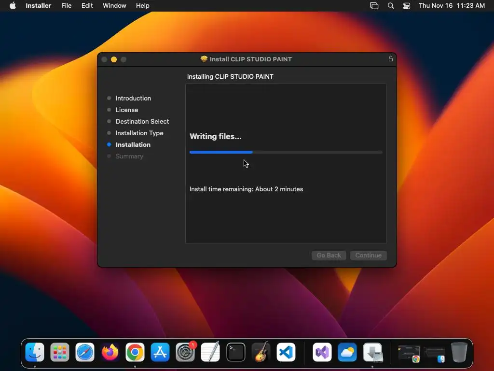Click the Continue button

point(368,255)
